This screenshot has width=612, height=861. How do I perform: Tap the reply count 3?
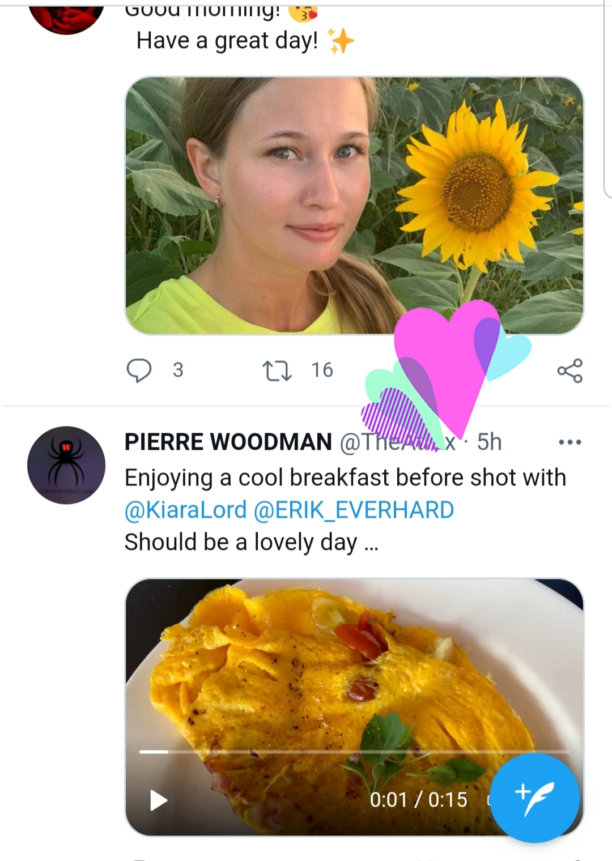(178, 370)
